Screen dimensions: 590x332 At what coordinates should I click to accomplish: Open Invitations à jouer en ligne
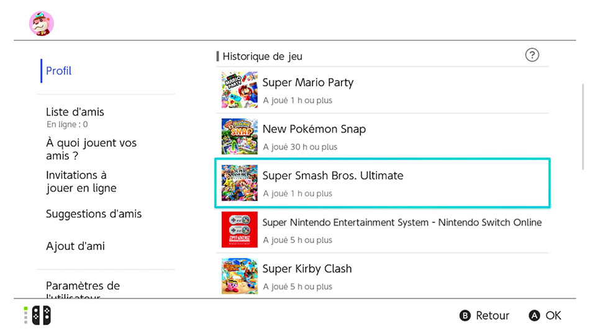pyautogui.click(x=81, y=182)
